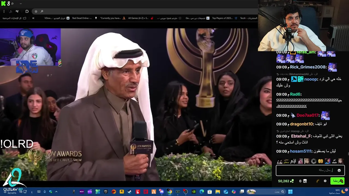This screenshot has height=196, width=349.
Task: Open All Bookmarks folder كل الإشارات المرجعية
Action: click(x=14, y=18)
